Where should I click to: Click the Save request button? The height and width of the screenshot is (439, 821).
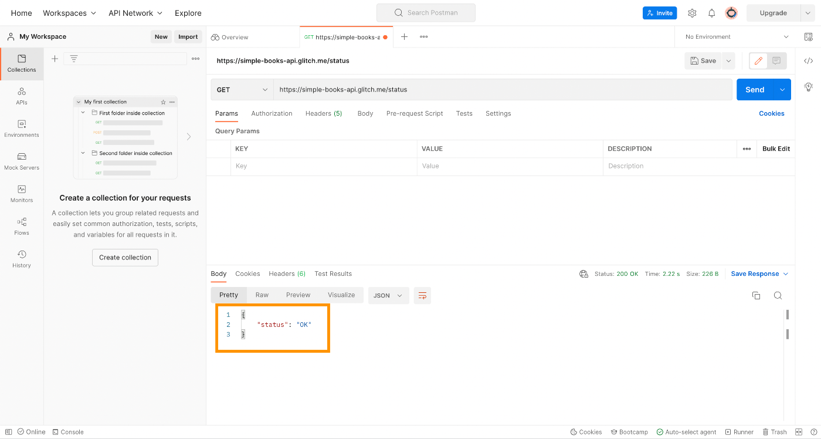coord(703,60)
